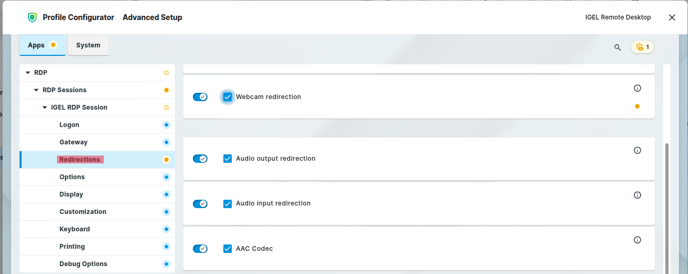Go to Debug Options in the sidebar

[x=83, y=264]
